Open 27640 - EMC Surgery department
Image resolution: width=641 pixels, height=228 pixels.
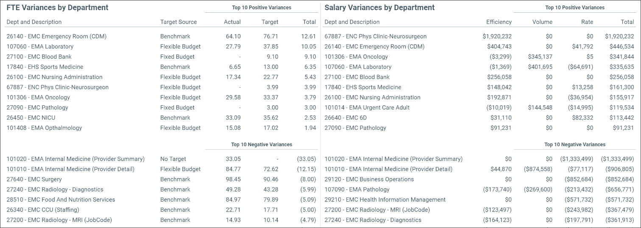click(34, 179)
